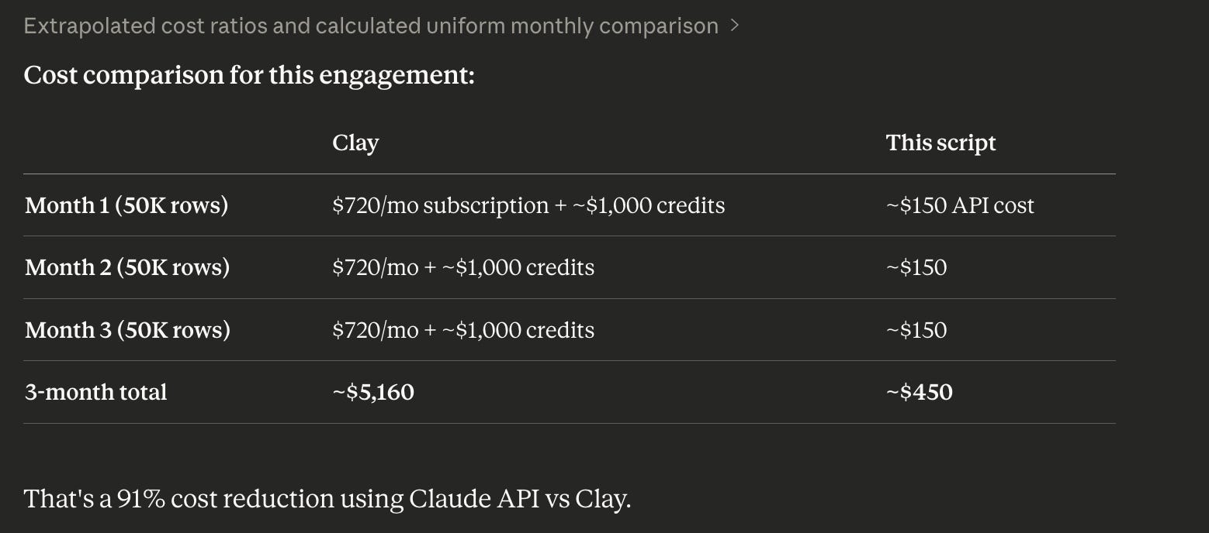Click the '91% cost reduction' sentence

[327, 498]
